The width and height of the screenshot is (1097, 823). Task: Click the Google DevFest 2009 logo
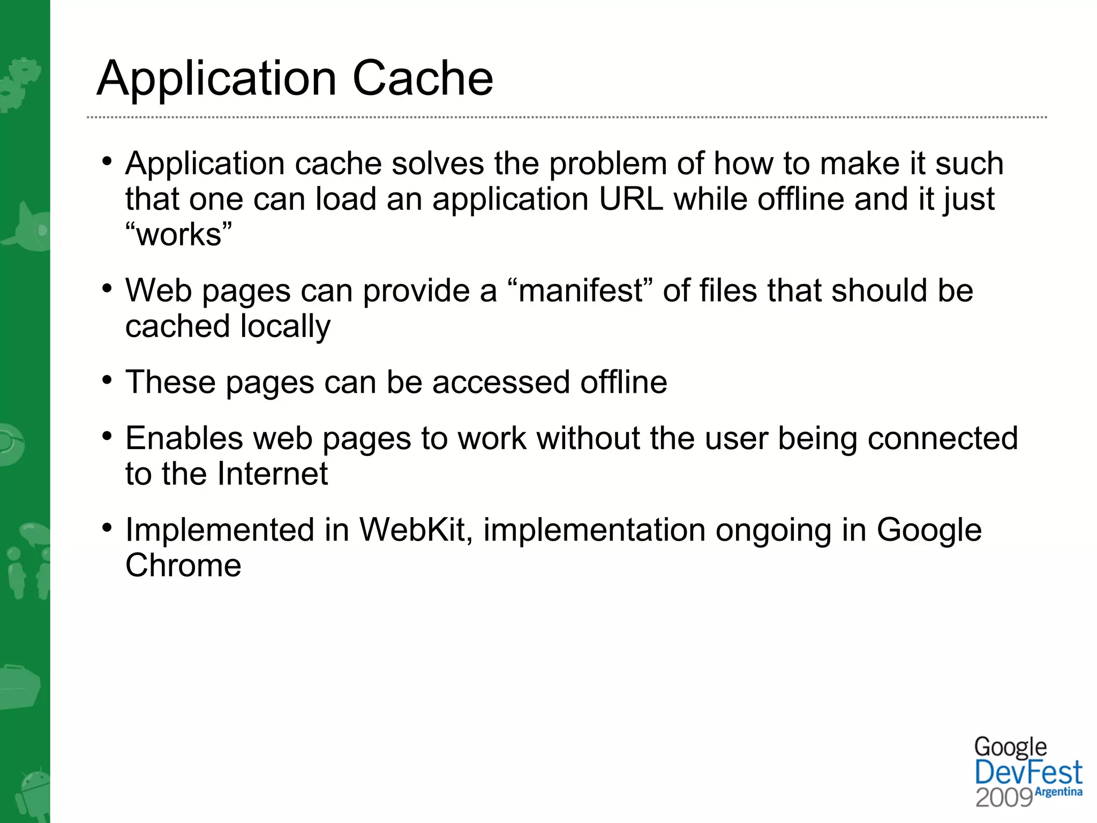pyautogui.click(x=1027, y=772)
